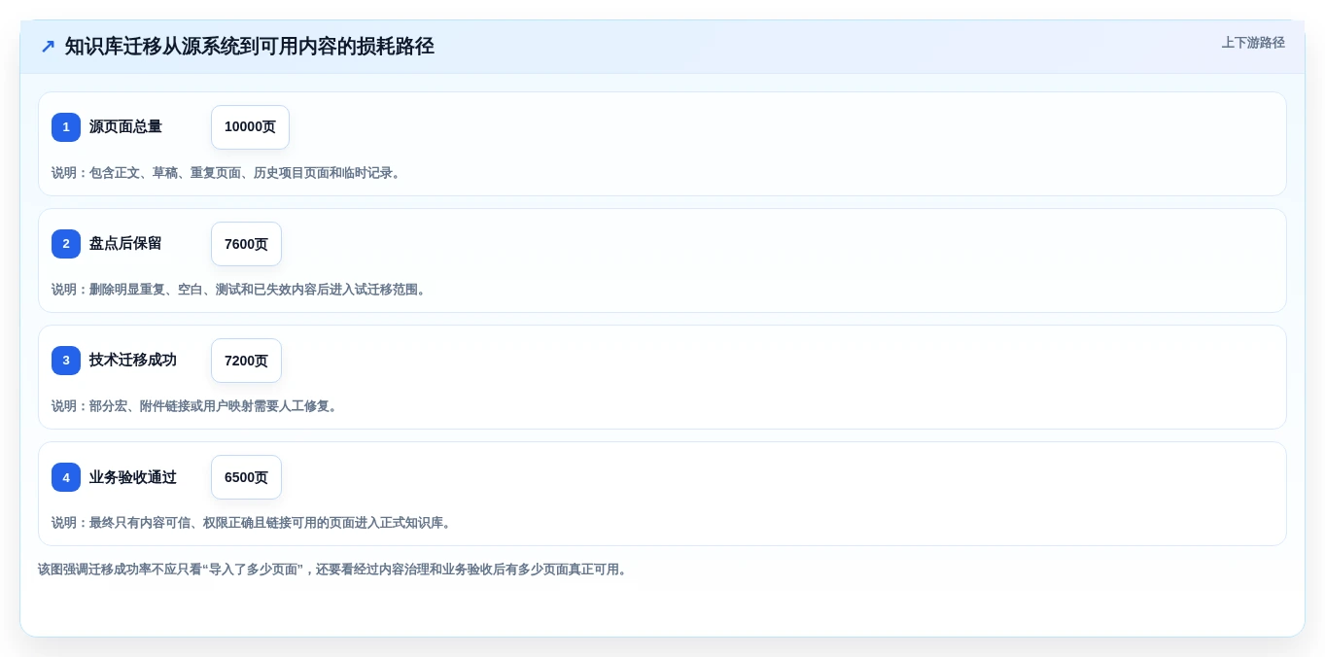Click the footer summary starting with 该图强调迁移成功率
Screen dimensions: 1325x657
tap(334, 570)
